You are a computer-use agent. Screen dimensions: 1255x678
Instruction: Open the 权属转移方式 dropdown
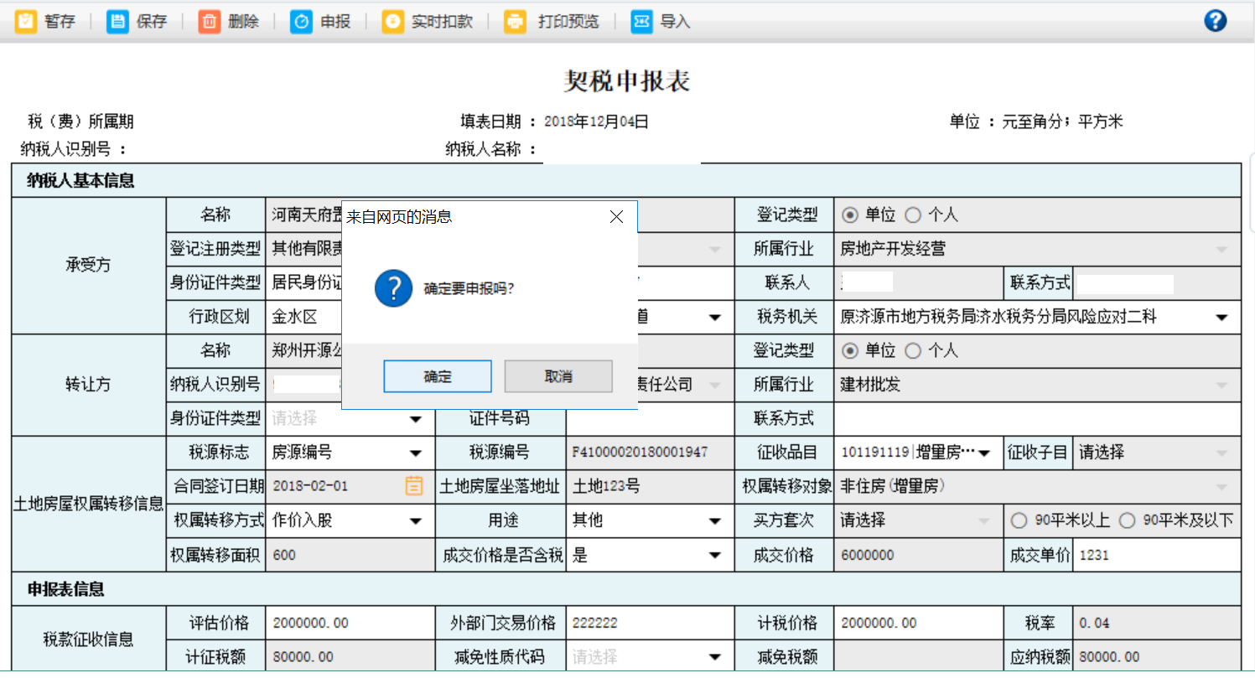pos(415,521)
